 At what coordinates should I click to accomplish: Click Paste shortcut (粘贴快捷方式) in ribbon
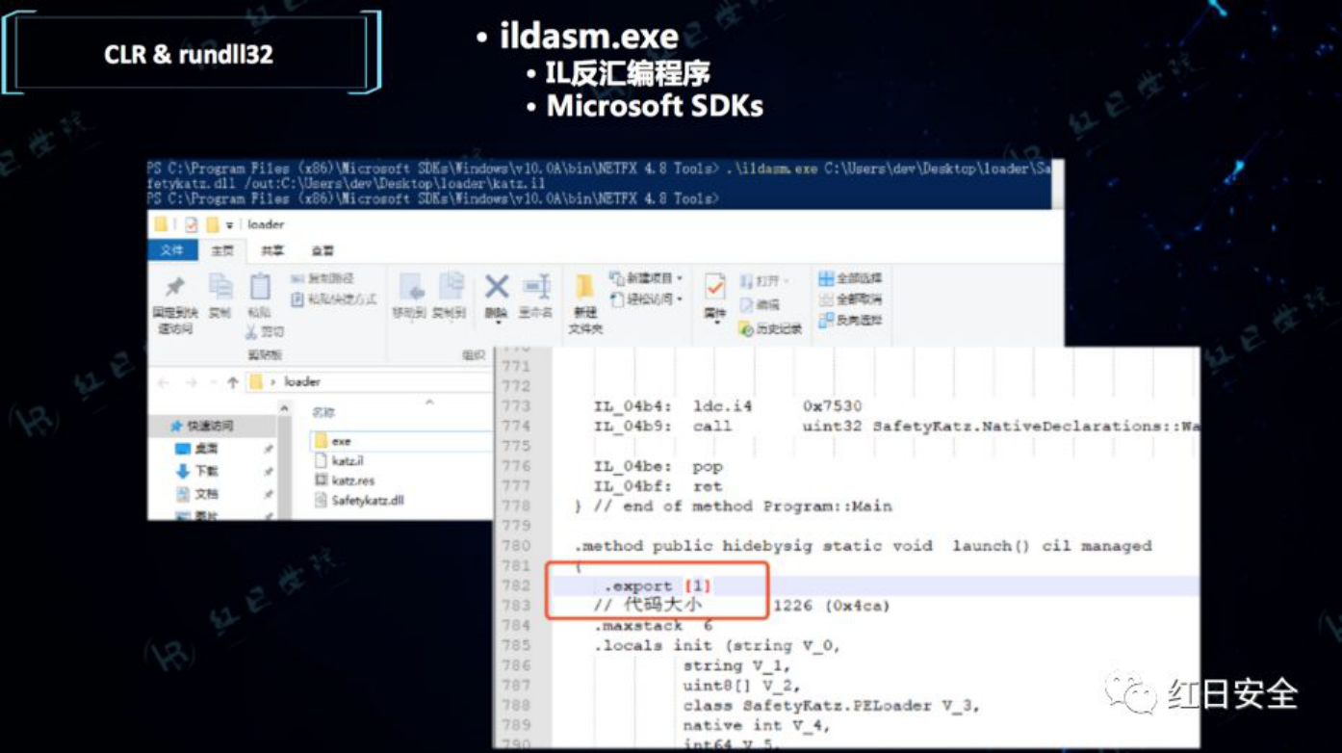[334, 299]
